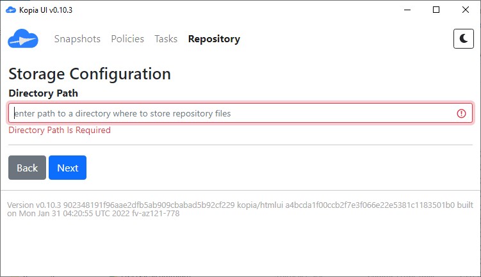Go to the Tasks tab
This screenshot has width=481, height=277.
(166, 39)
